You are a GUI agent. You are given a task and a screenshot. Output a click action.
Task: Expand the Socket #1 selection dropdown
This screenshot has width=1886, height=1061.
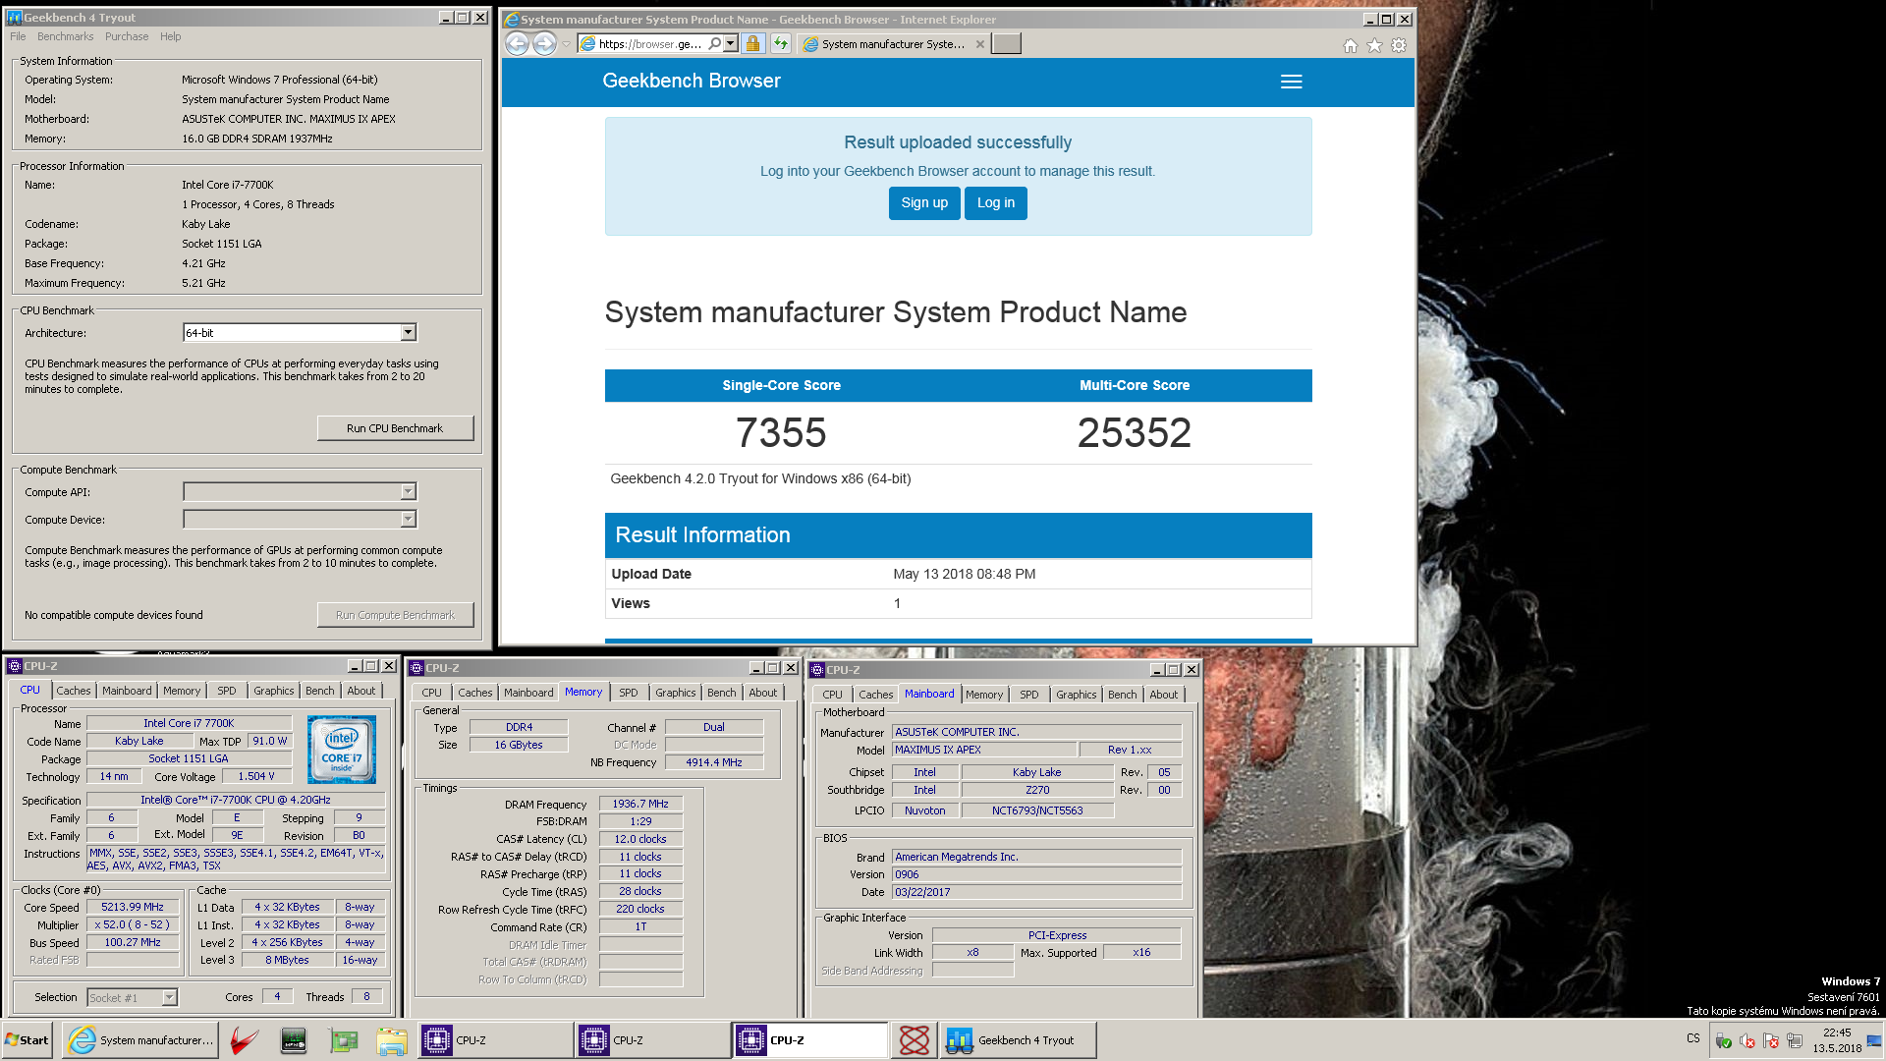[x=169, y=997]
